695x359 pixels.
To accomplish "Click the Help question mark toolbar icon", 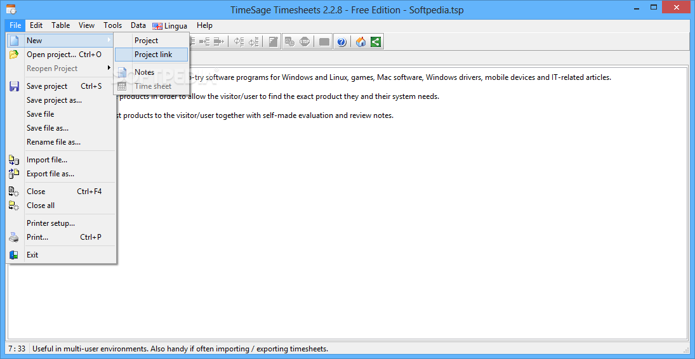I will coord(341,42).
